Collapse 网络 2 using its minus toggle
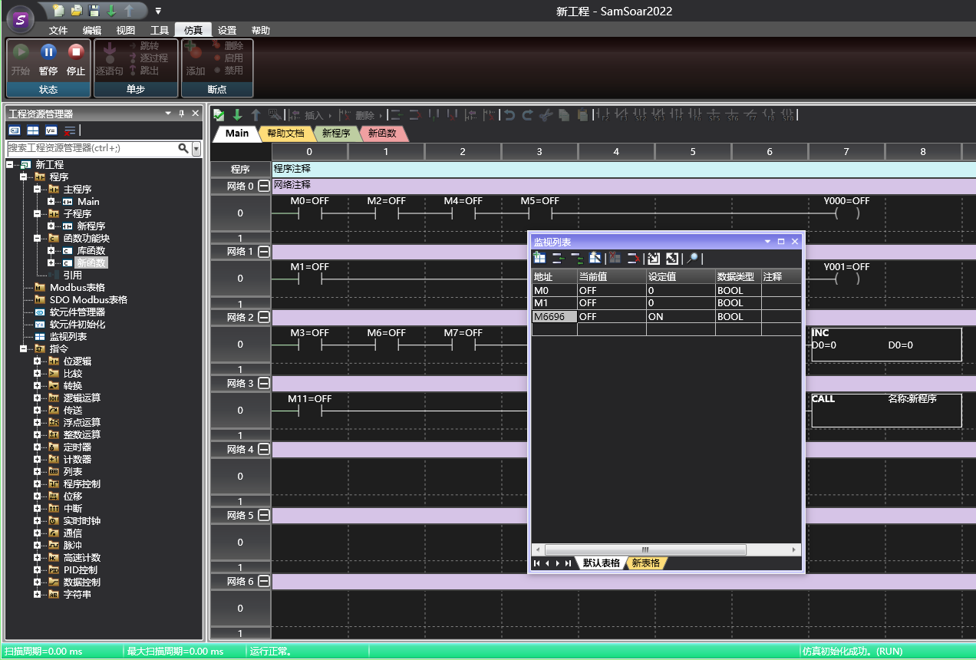The width and height of the screenshot is (976, 660). tap(264, 317)
